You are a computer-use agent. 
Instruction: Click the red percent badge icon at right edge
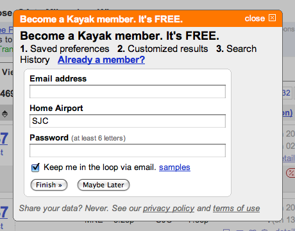click(291, 173)
